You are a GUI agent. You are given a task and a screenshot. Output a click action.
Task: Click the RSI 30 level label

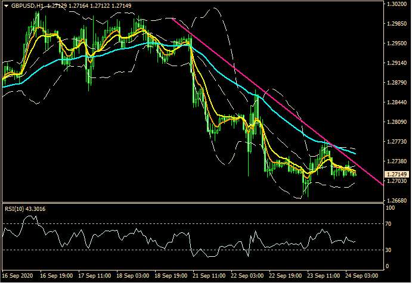click(x=389, y=250)
